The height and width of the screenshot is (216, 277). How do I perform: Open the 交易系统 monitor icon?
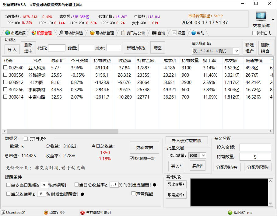pyautogui.click(x=261, y=16)
